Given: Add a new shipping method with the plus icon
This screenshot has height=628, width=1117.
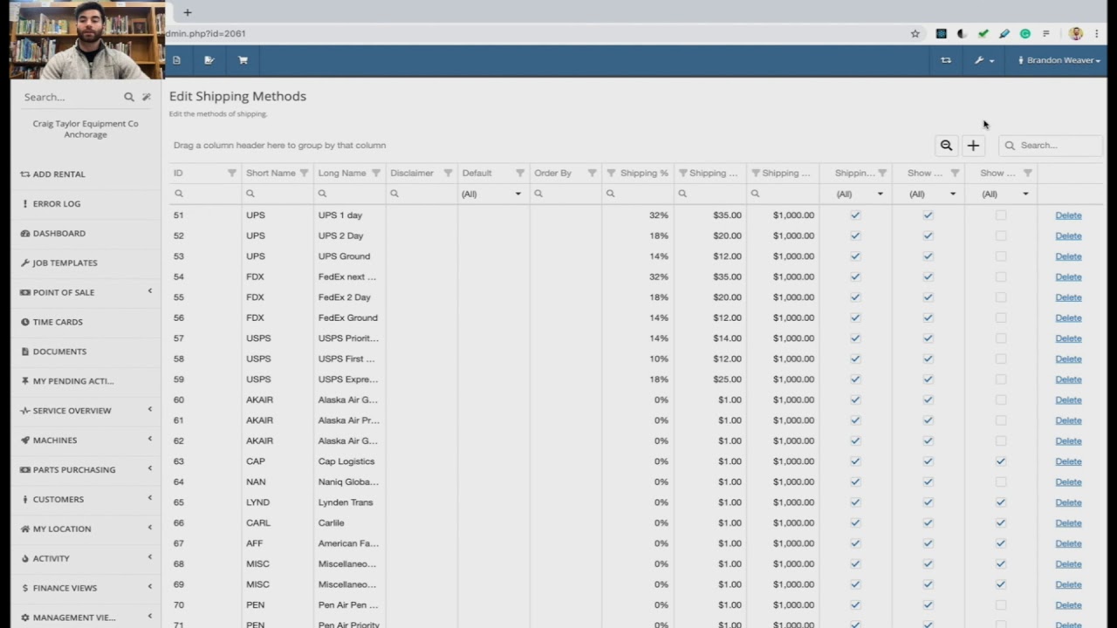Looking at the screenshot, I should (x=973, y=145).
